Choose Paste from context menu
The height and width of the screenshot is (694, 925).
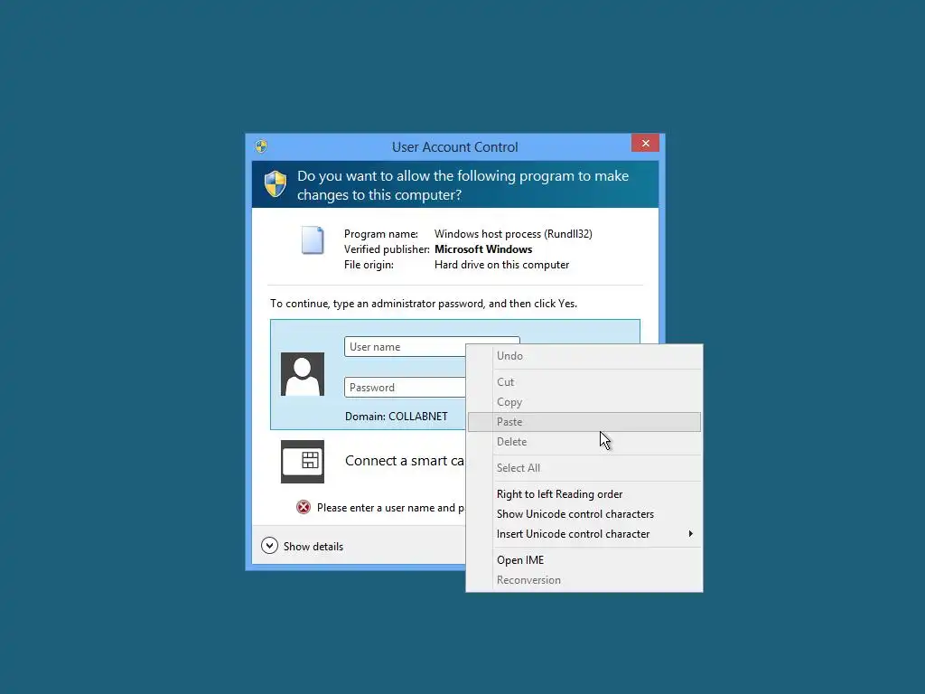pyautogui.click(x=584, y=422)
